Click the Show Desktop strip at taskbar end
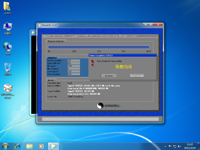 point(199,146)
